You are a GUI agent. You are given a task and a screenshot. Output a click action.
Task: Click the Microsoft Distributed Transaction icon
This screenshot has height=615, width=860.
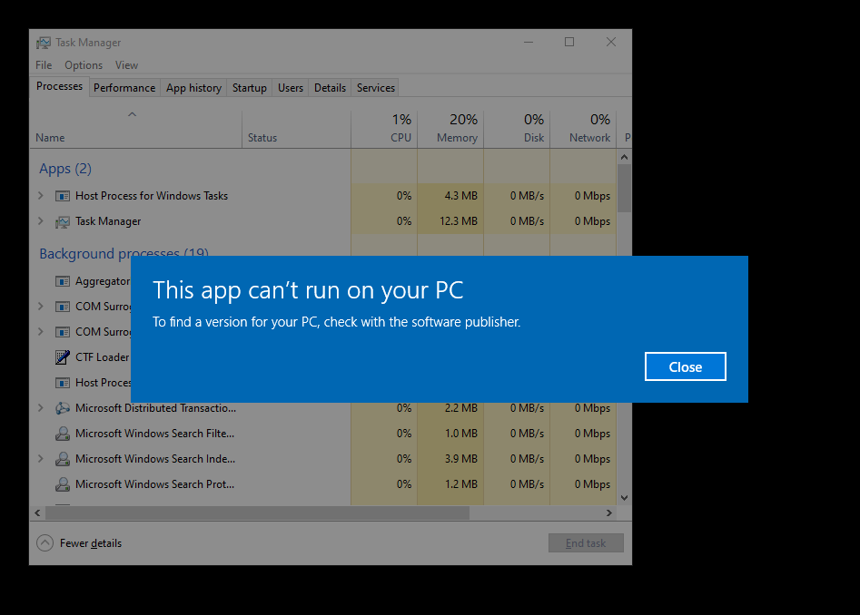coord(63,408)
